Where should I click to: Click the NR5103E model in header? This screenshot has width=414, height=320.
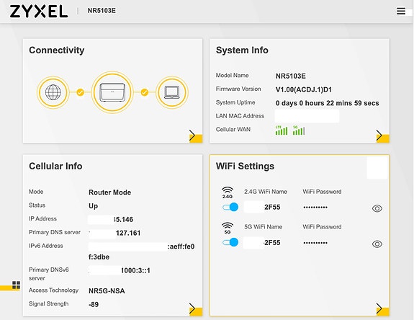click(x=102, y=11)
